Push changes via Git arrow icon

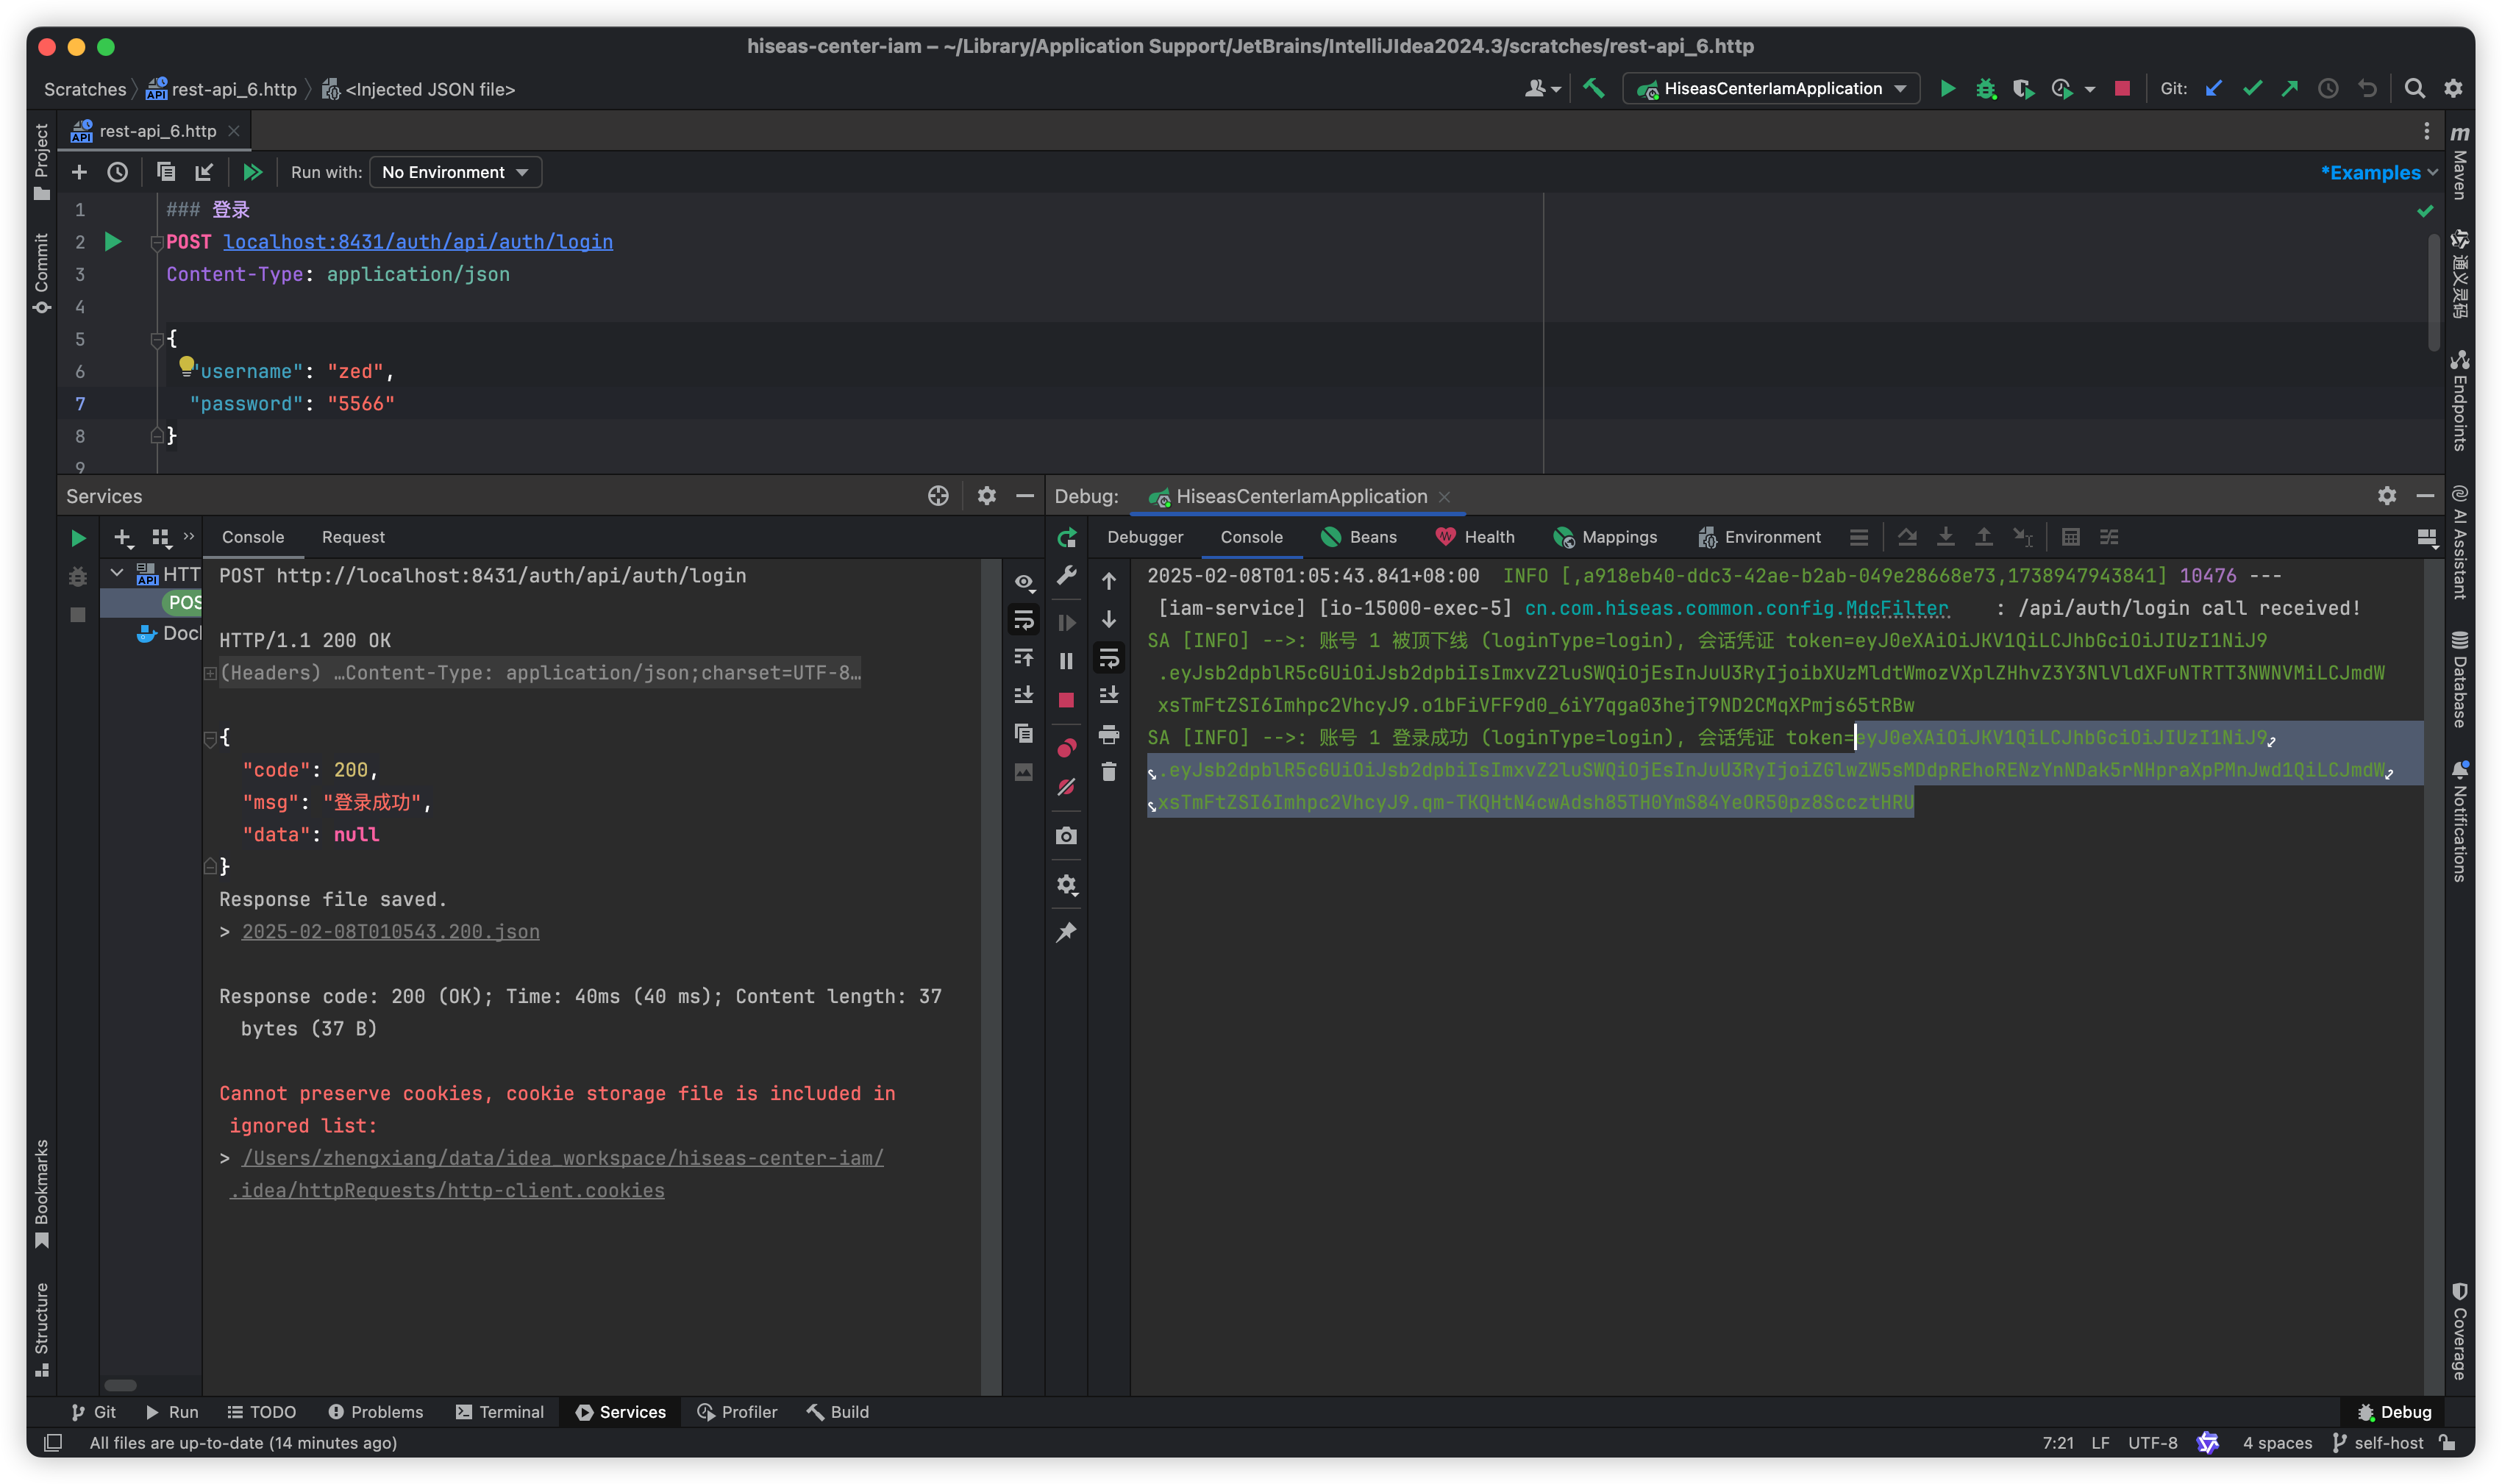click(2289, 89)
